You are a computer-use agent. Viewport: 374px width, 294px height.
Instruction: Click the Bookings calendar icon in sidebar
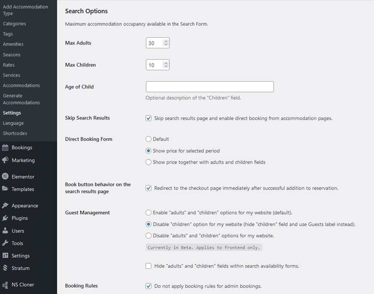pyautogui.click(x=5, y=147)
